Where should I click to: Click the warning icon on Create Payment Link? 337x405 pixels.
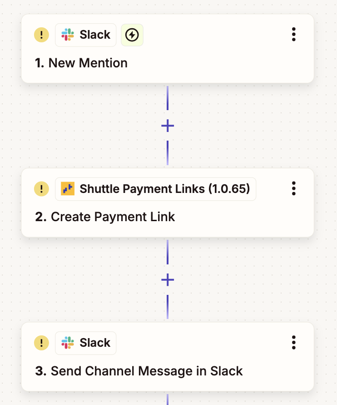(x=41, y=188)
